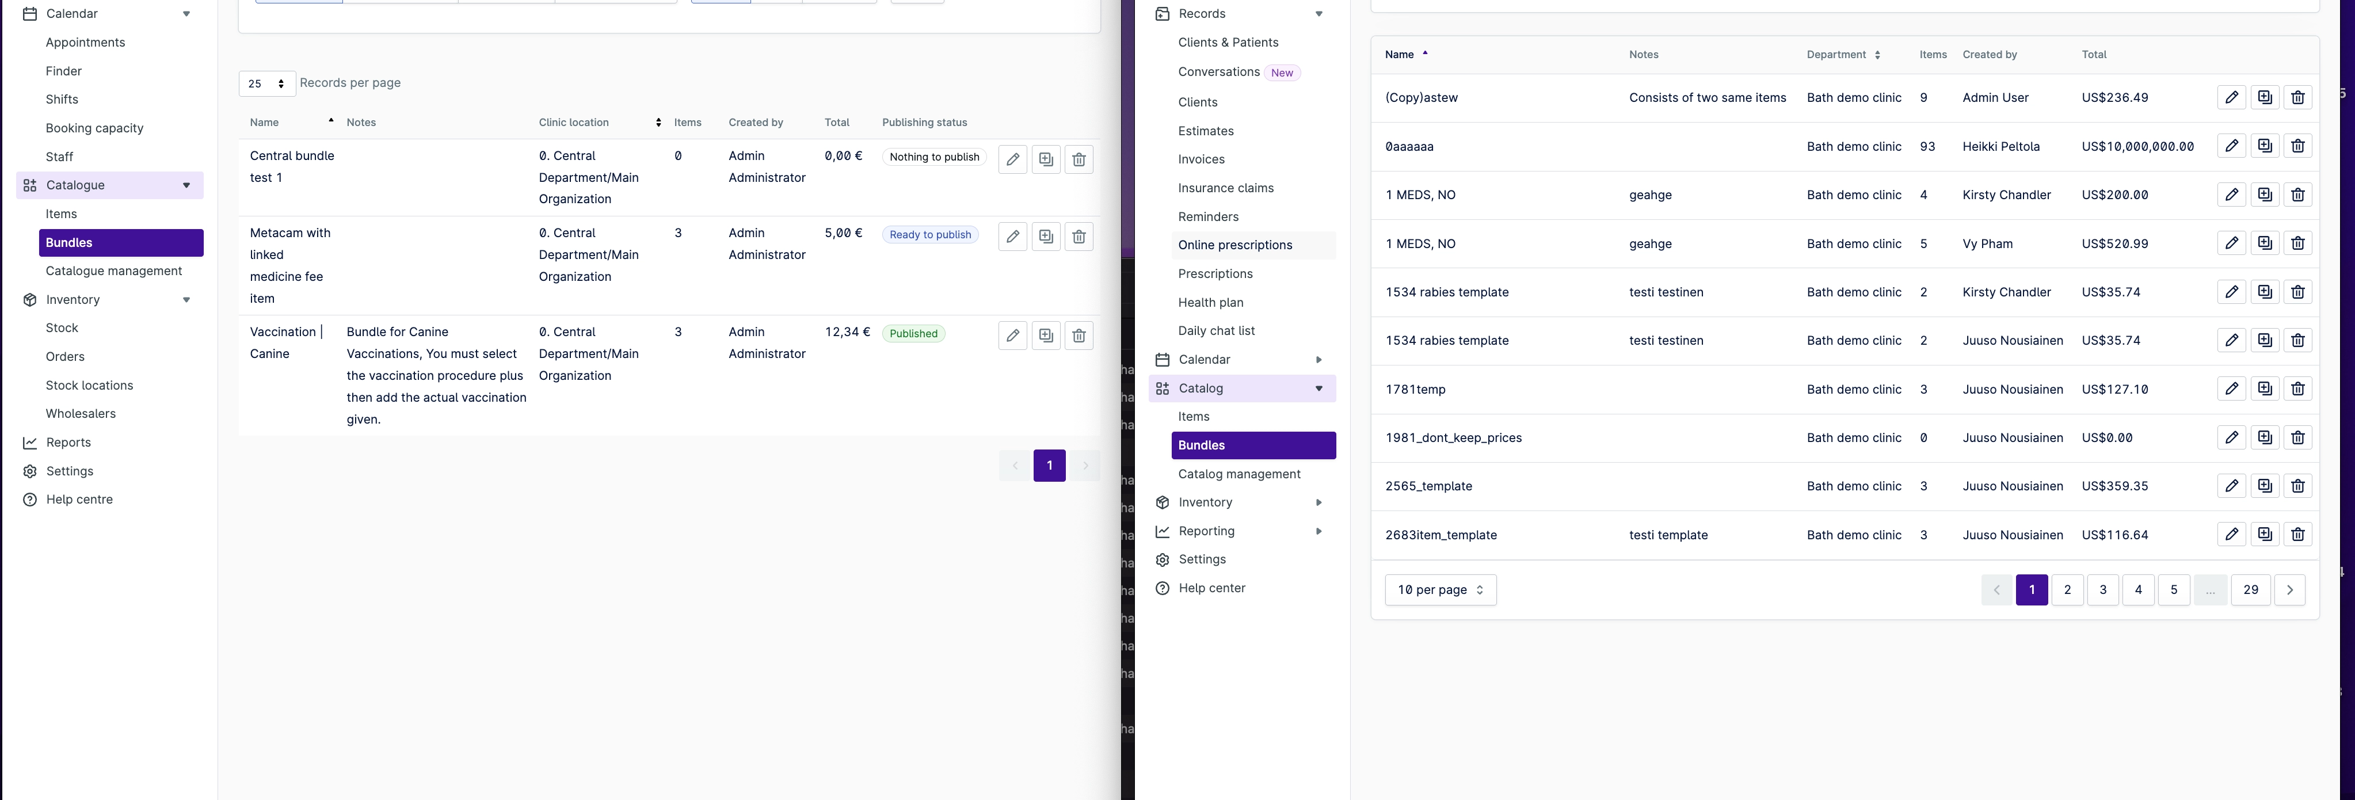Duplicate the (Copy)astew bundle
Screen dimensions: 2355x800
pos(2265,97)
